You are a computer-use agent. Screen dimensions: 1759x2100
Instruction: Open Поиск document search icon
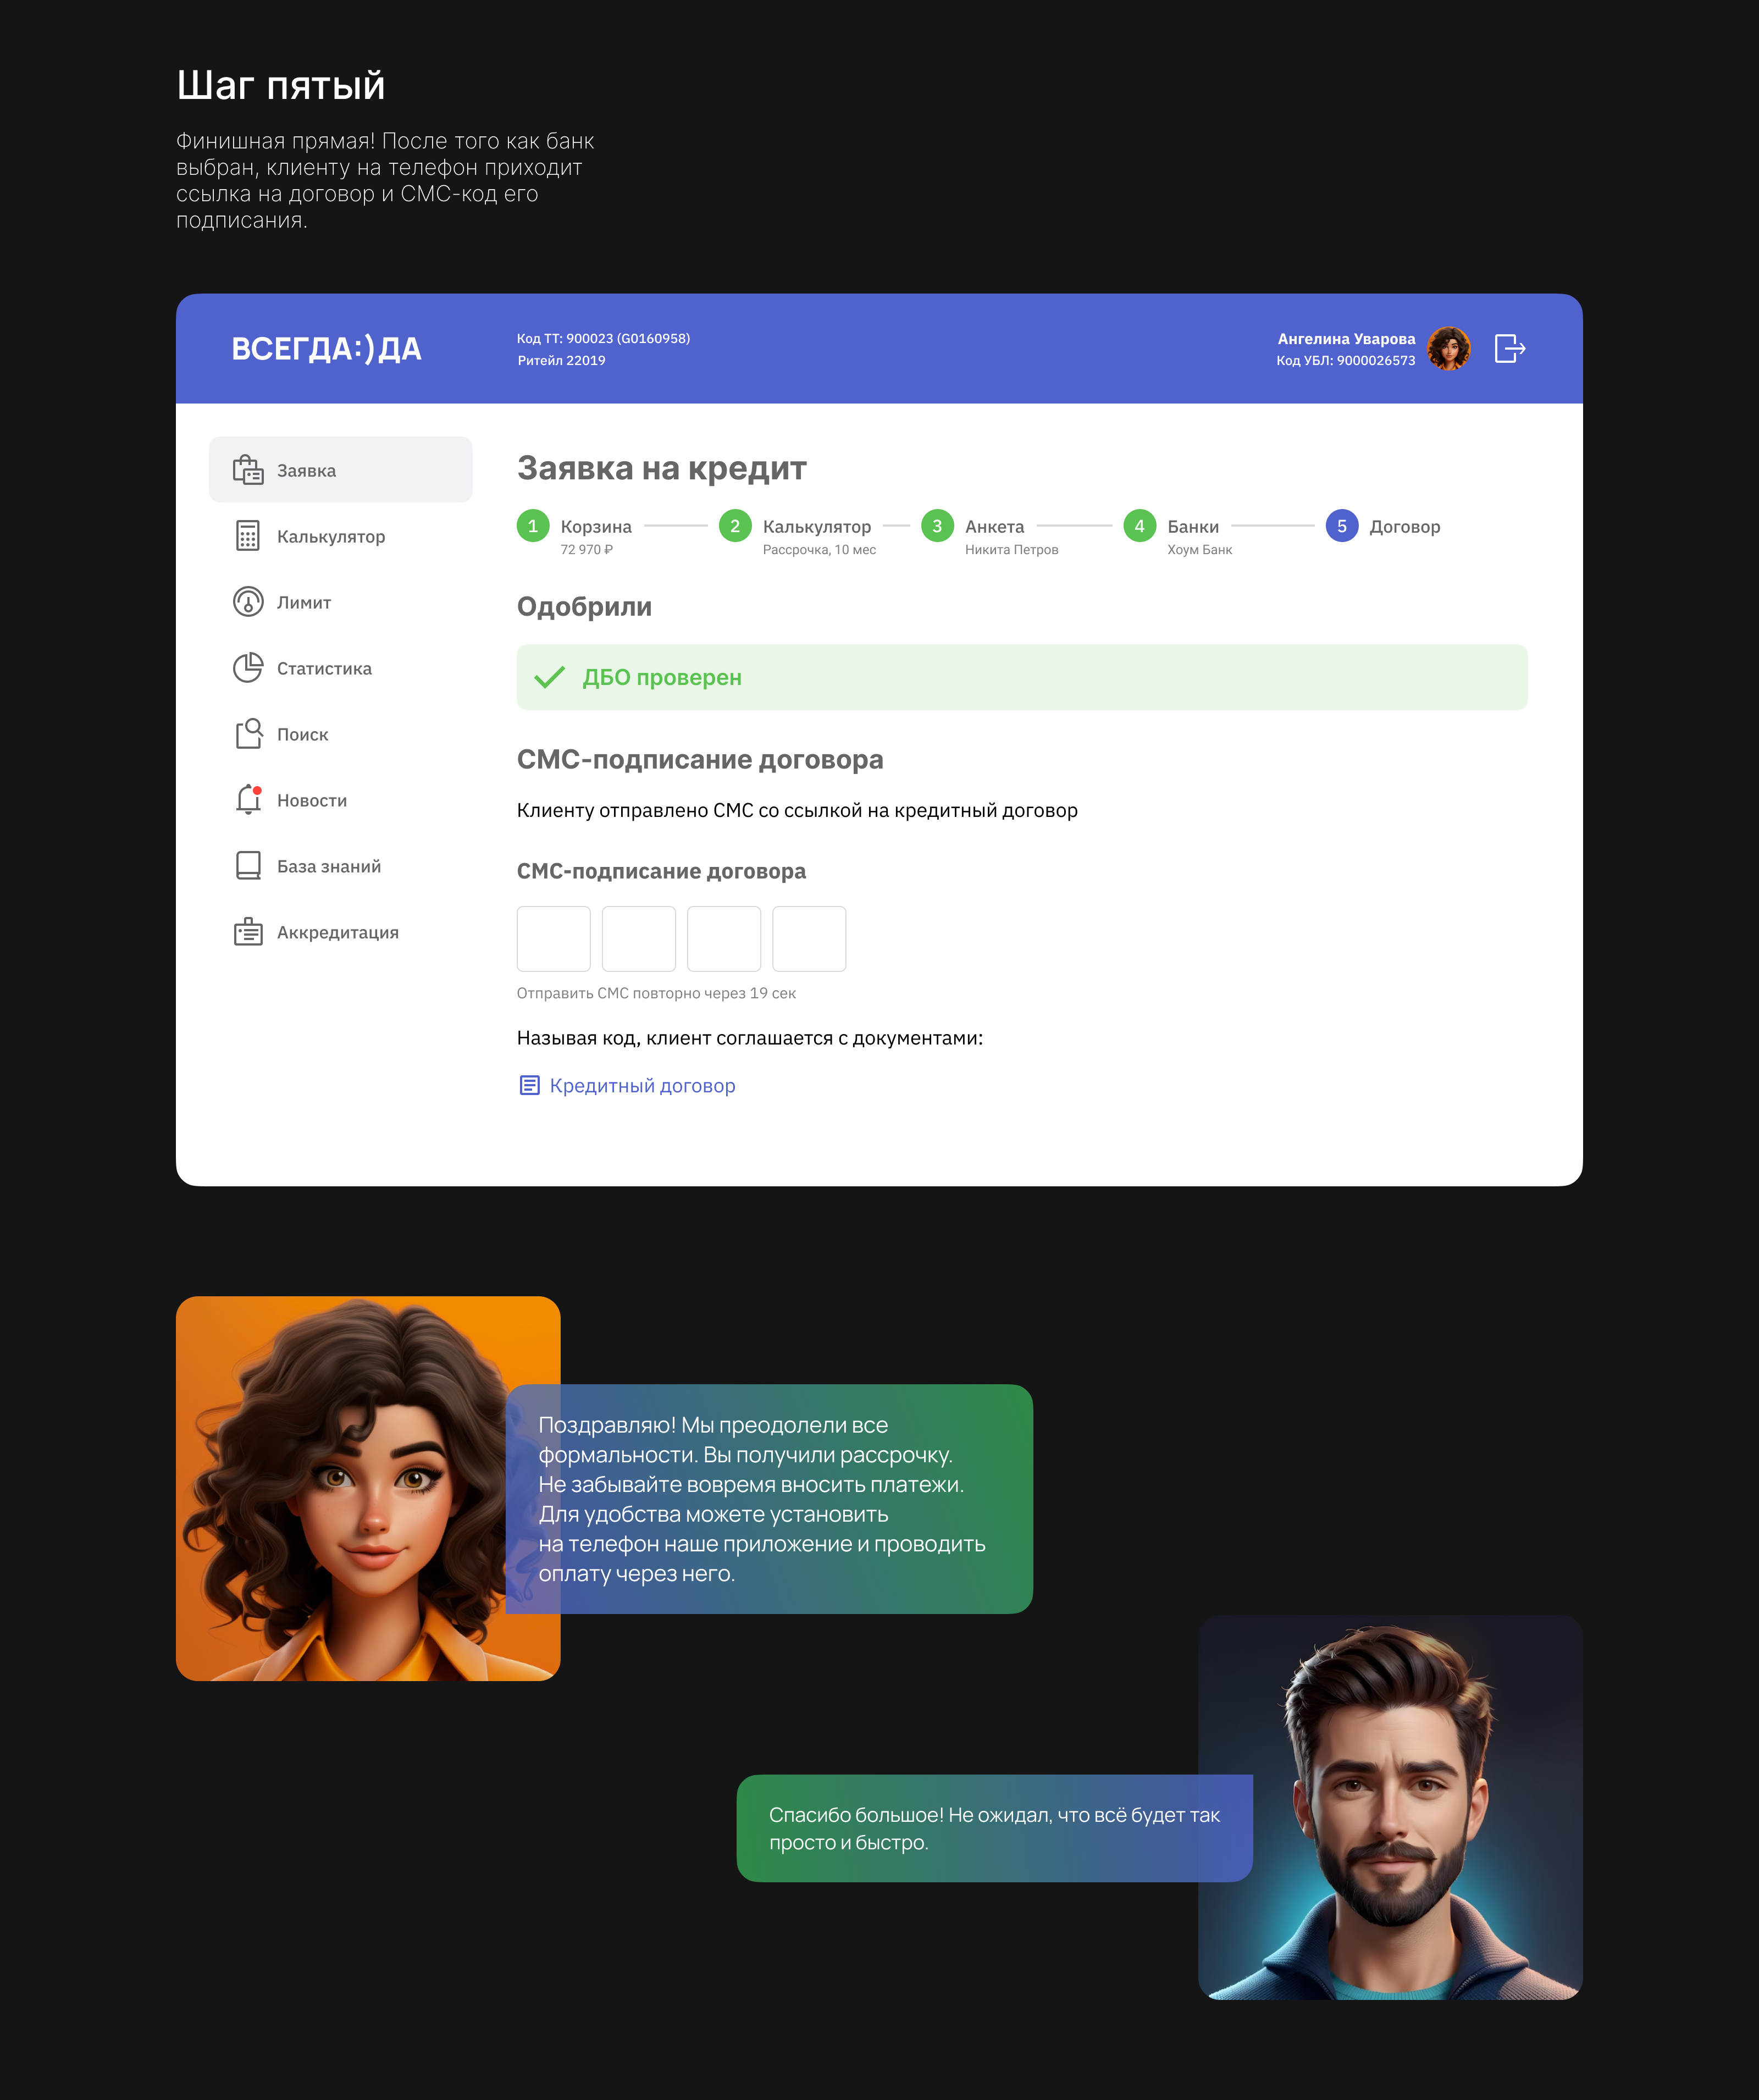click(248, 734)
